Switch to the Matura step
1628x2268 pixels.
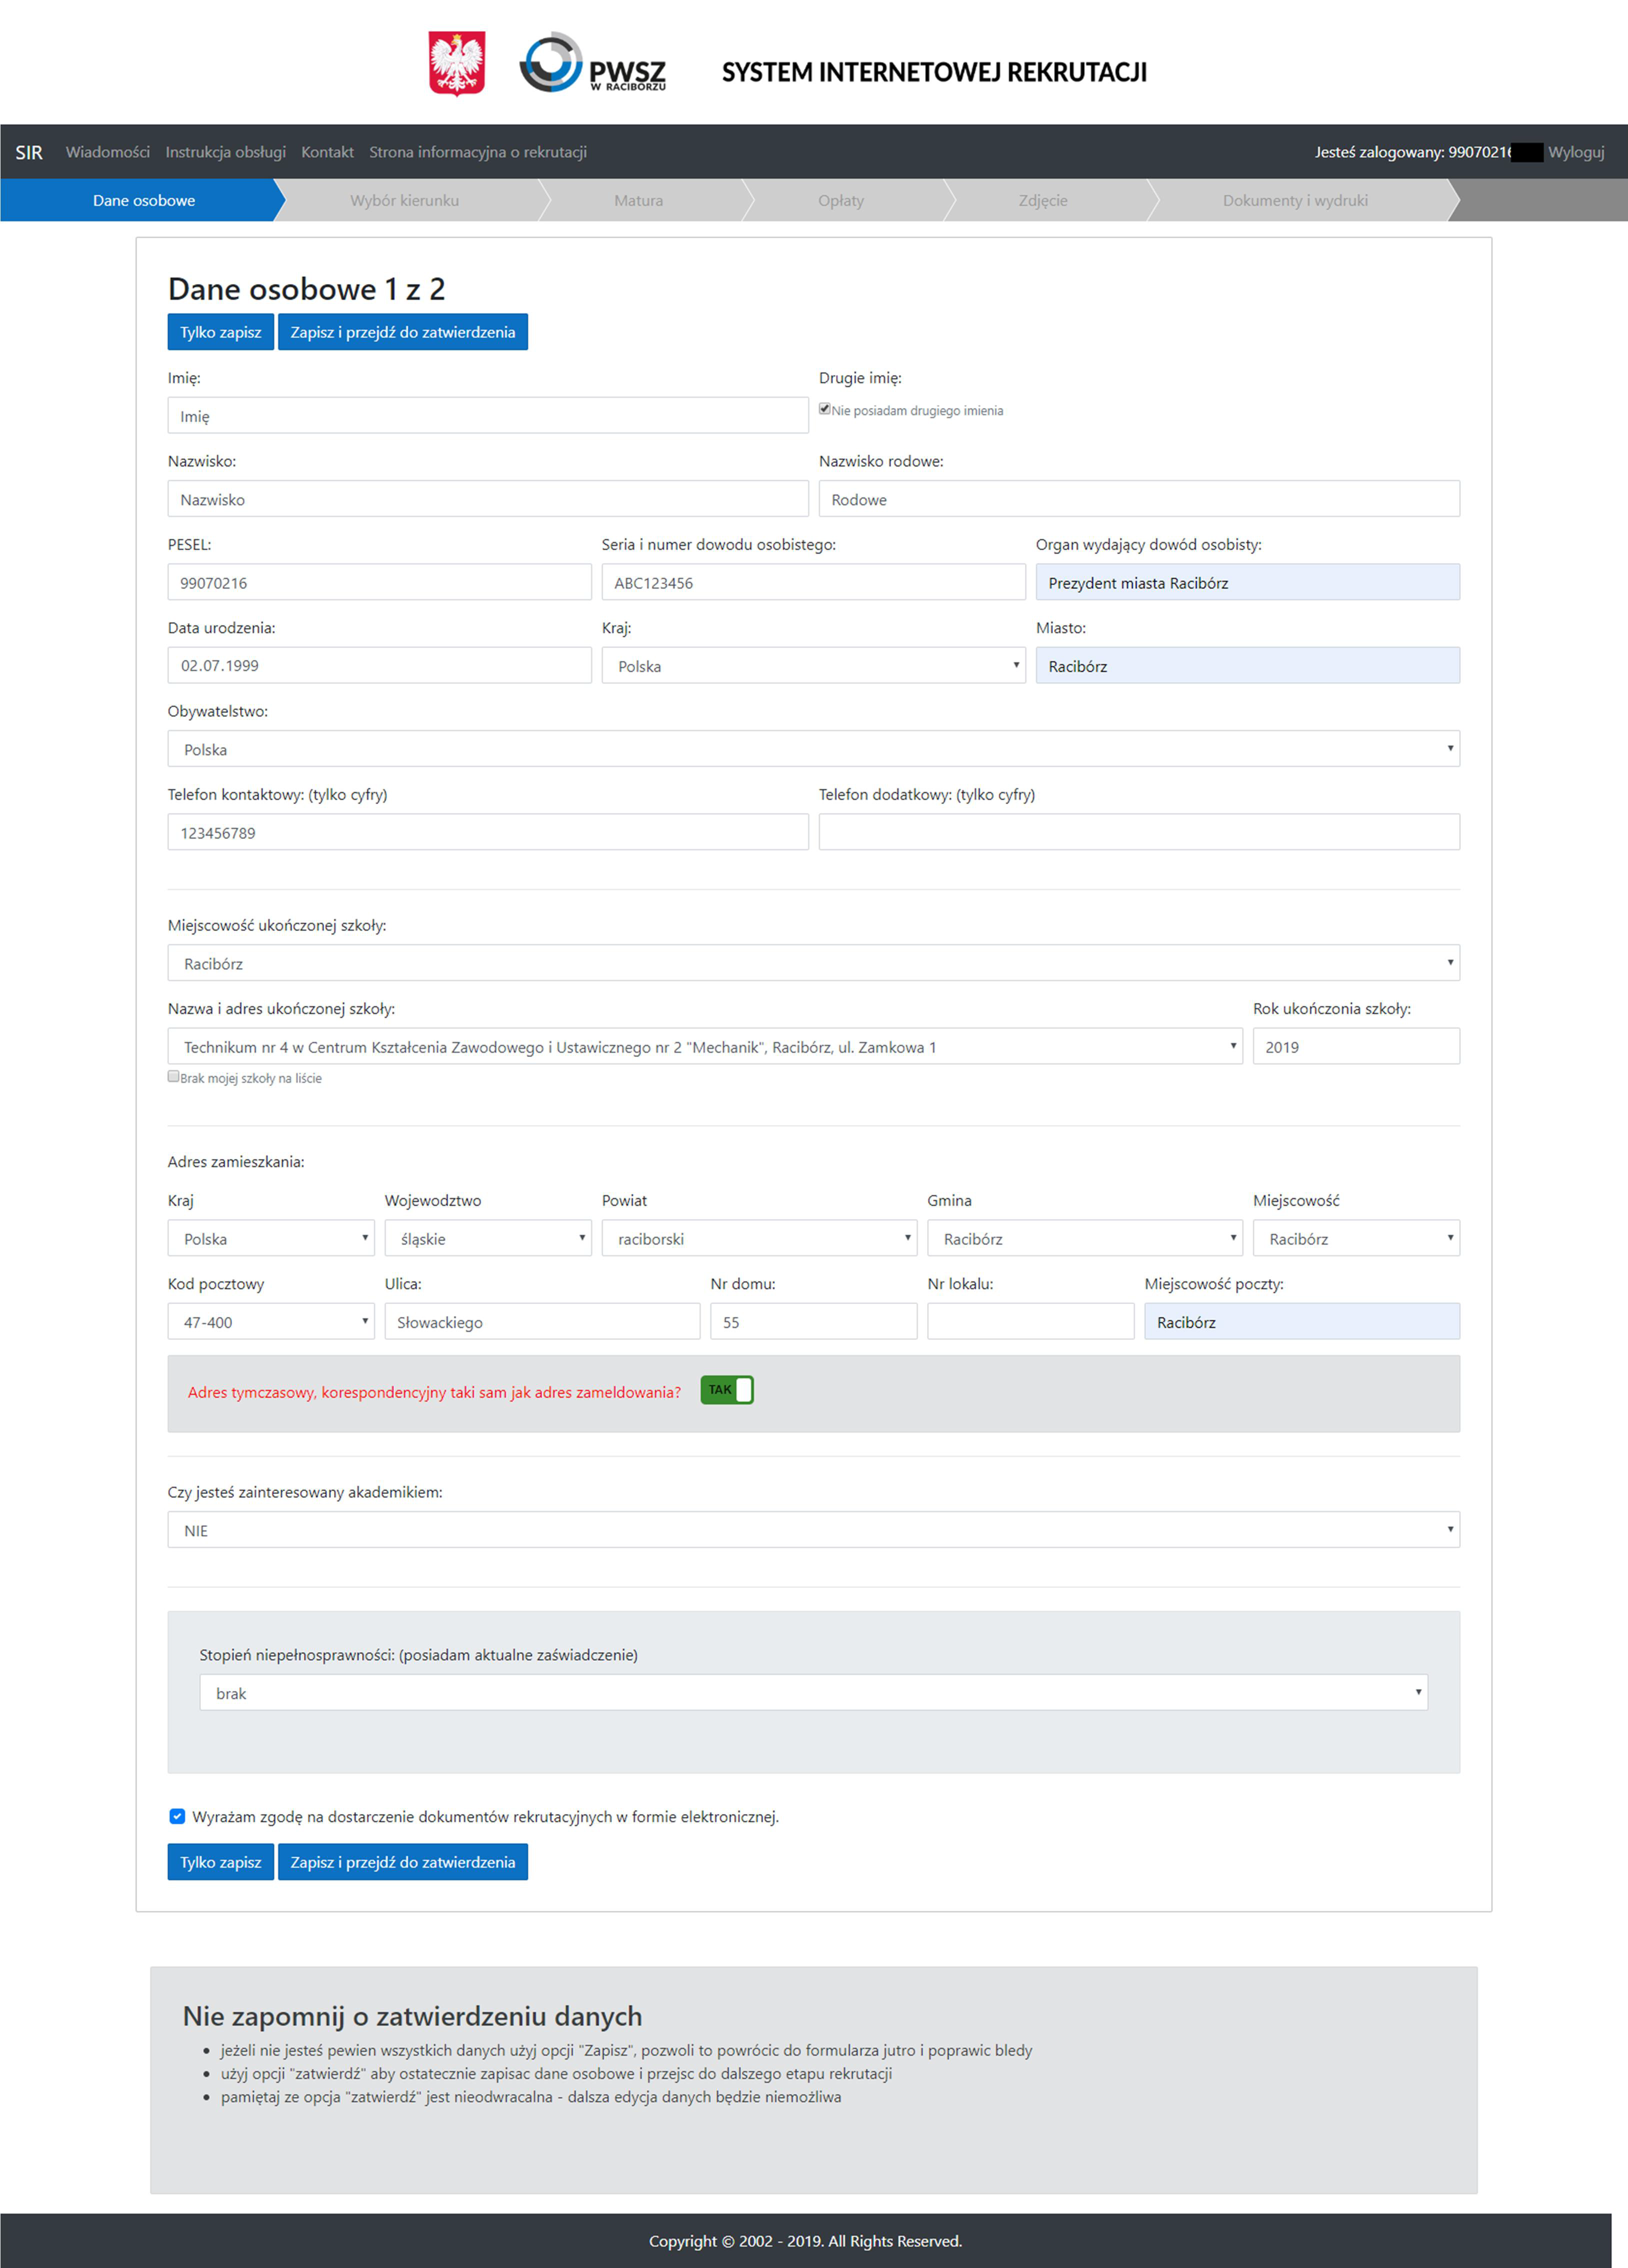click(x=638, y=200)
